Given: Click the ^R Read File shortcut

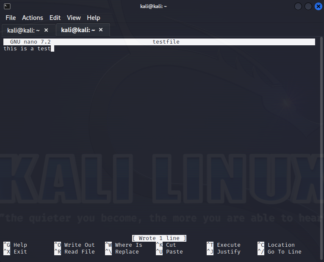Looking at the screenshot, I should [75, 252].
